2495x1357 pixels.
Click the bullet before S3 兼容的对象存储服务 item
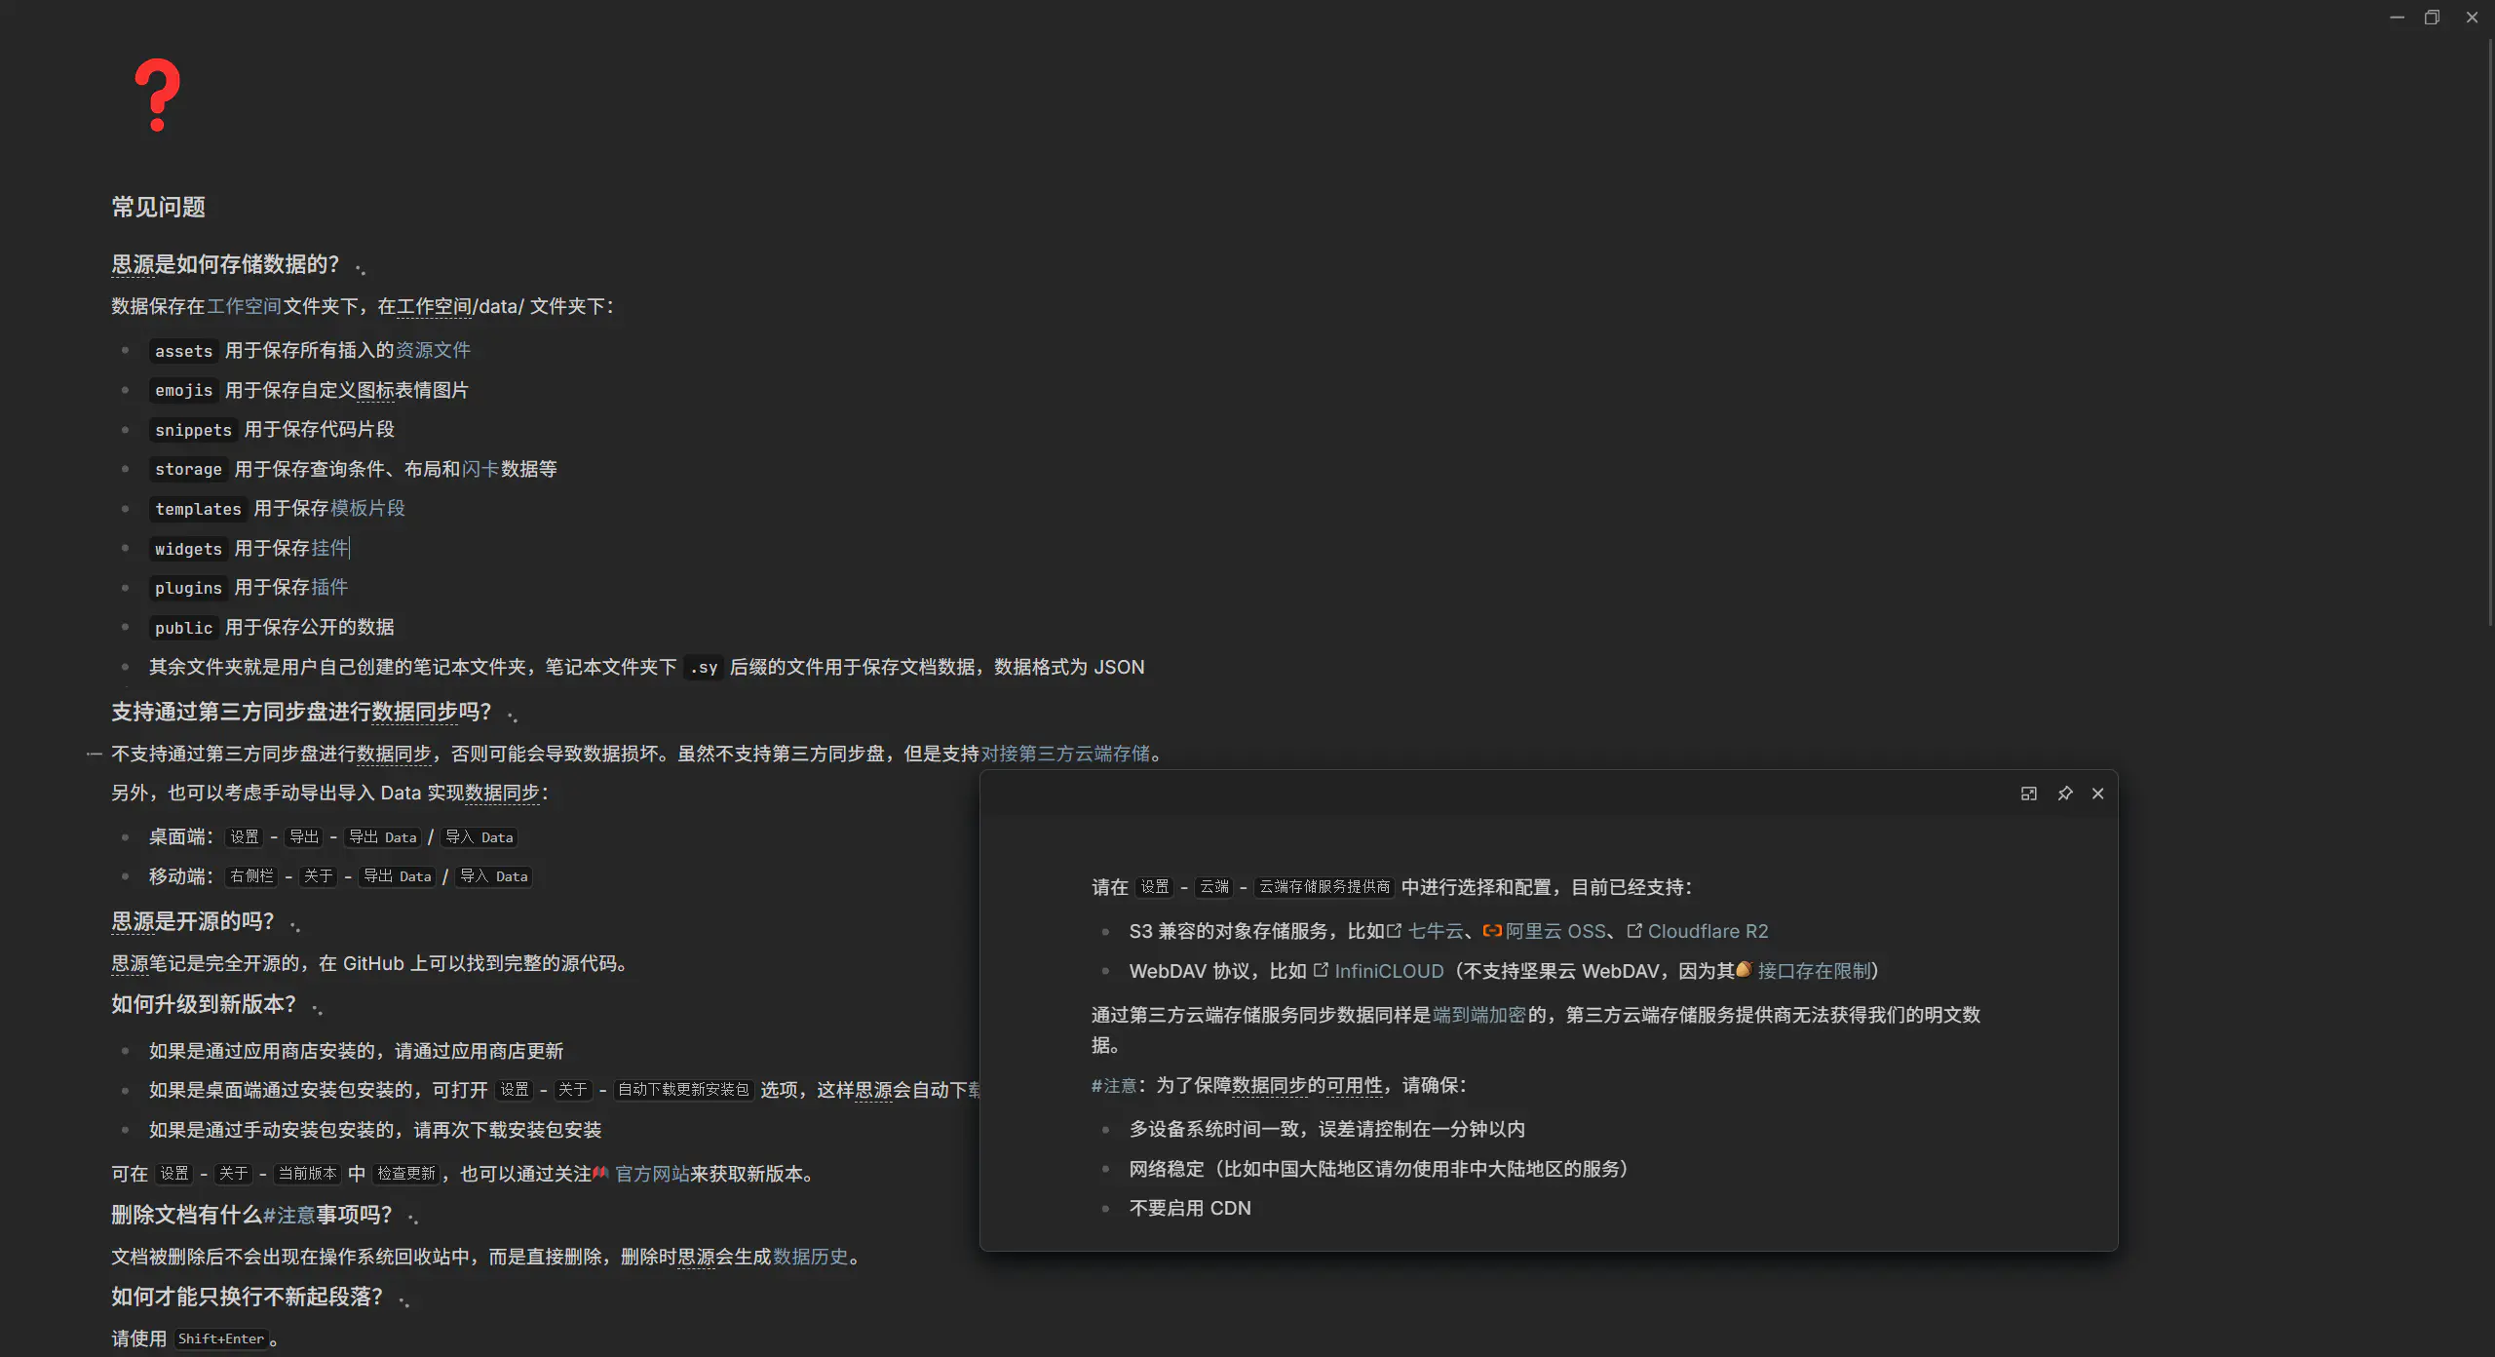click(x=1105, y=931)
